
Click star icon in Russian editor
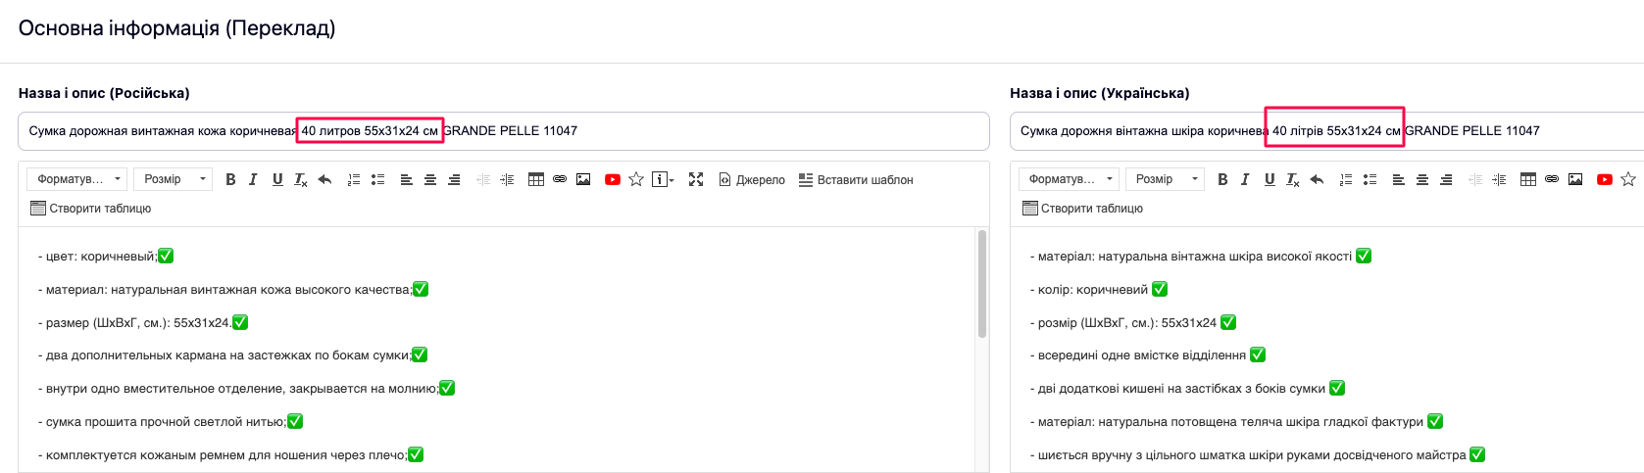point(636,179)
